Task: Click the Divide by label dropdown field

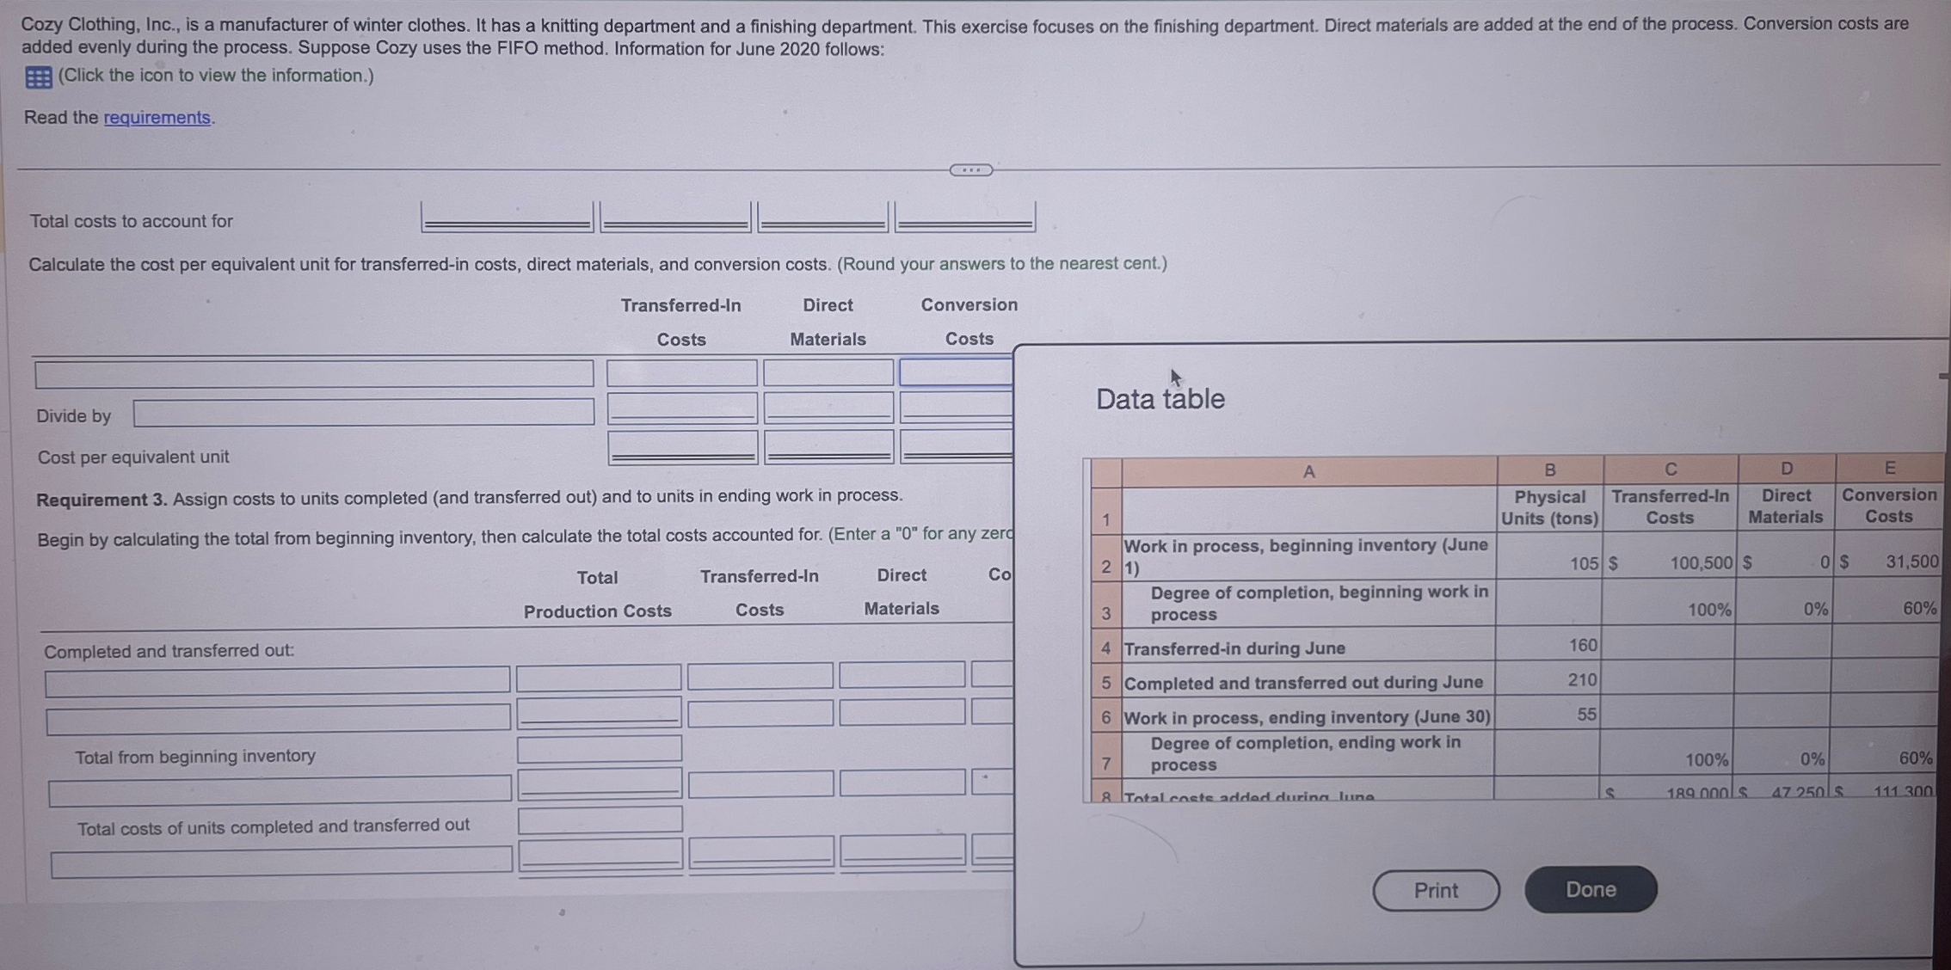Action: (363, 413)
